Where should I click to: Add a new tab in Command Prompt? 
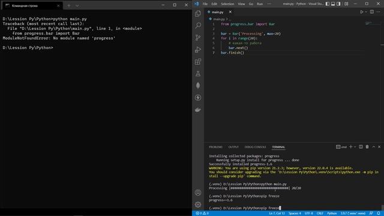tap(69, 5)
